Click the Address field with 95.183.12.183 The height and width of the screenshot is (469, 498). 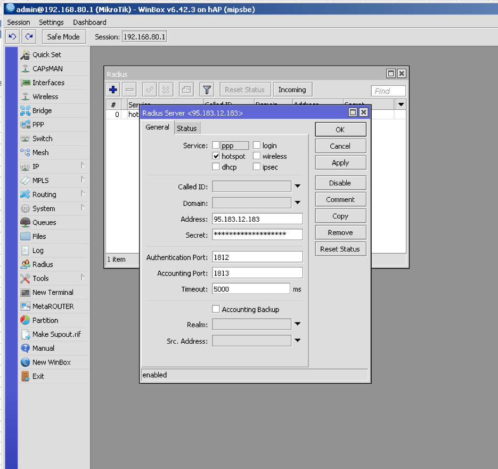pyautogui.click(x=257, y=219)
